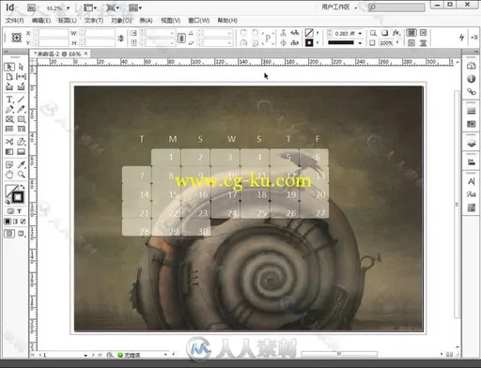The image size is (481, 368).
Task: Open the Layers panel icon in right dock
Action: [x=471, y=144]
